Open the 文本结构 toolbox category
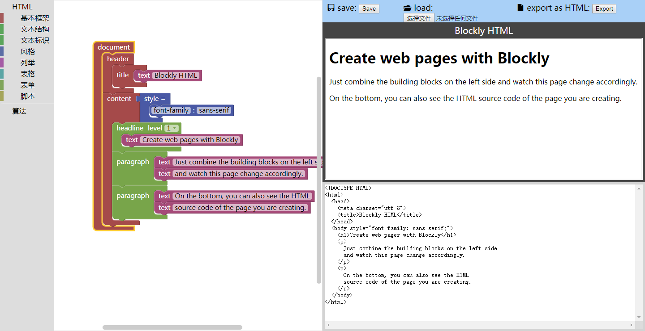645x331 pixels. (34, 29)
